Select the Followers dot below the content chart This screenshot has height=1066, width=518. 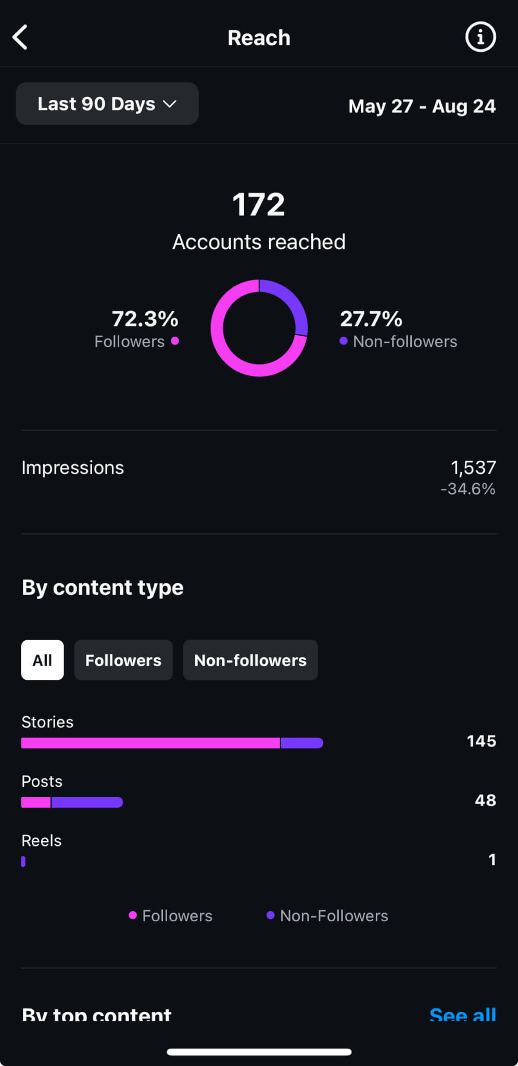132,916
